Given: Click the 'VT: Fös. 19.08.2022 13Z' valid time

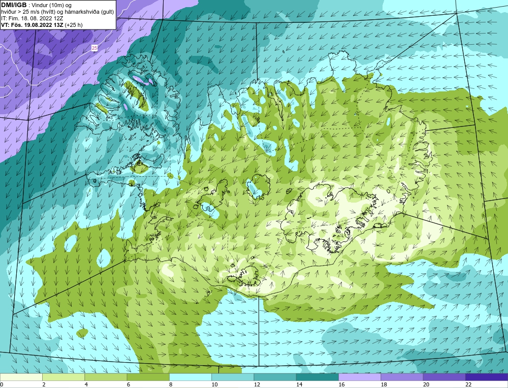Looking at the screenshot, I should tap(32, 24).
